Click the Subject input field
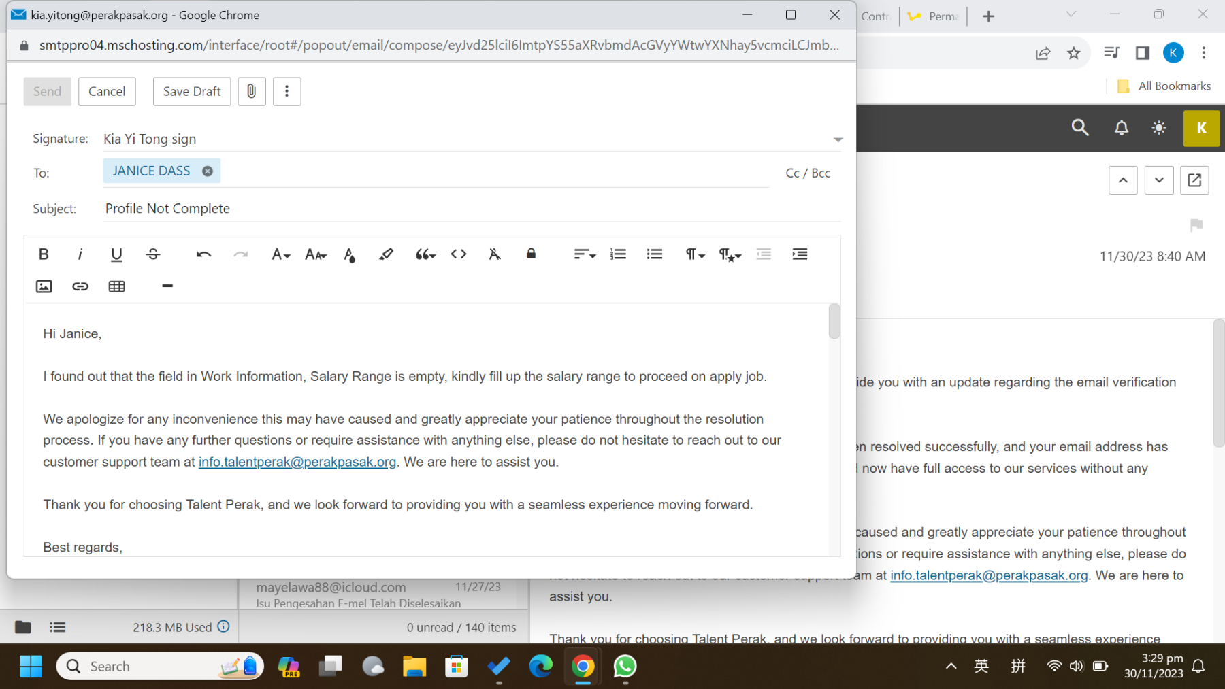This screenshot has width=1225, height=689. pos(470,209)
